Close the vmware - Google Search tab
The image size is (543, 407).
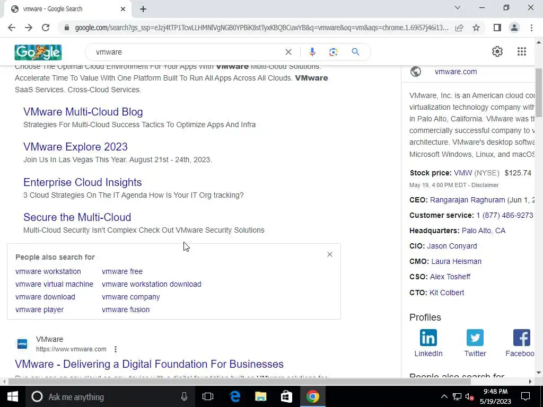click(123, 9)
